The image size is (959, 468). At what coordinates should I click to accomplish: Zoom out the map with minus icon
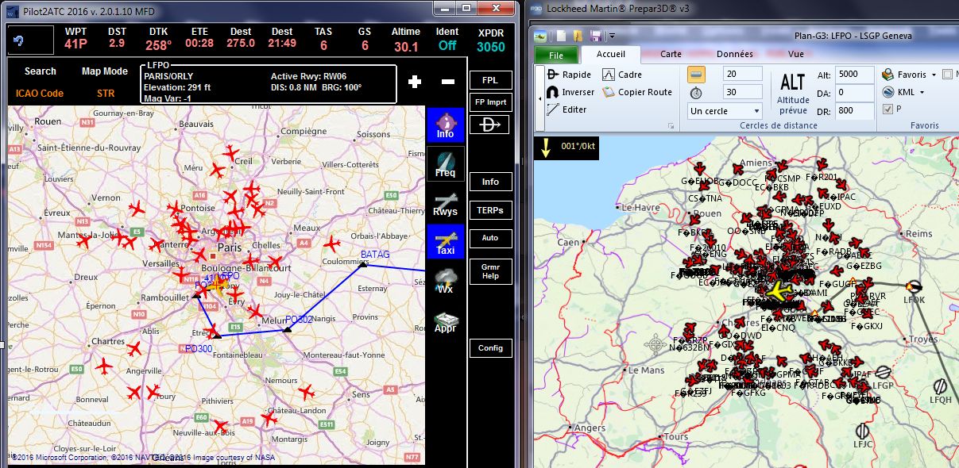click(x=448, y=82)
